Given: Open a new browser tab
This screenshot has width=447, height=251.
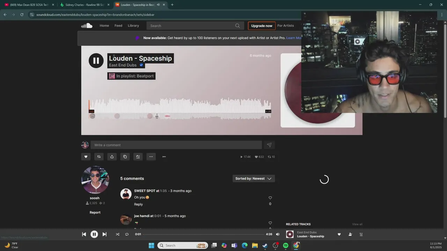Looking at the screenshot, I should (x=172, y=5).
